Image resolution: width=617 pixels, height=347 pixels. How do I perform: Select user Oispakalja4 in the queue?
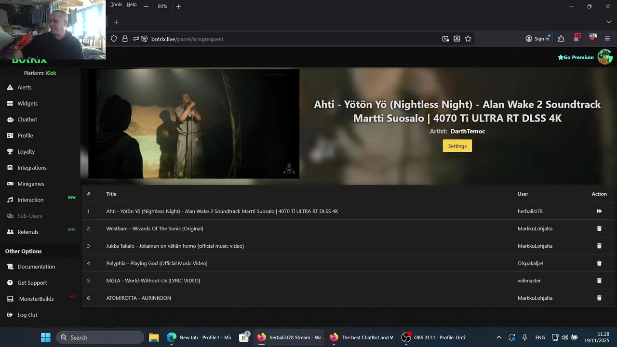click(x=531, y=263)
